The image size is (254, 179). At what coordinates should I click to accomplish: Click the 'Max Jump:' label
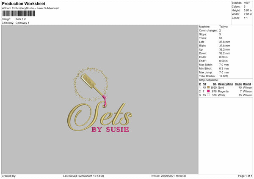click(206, 72)
